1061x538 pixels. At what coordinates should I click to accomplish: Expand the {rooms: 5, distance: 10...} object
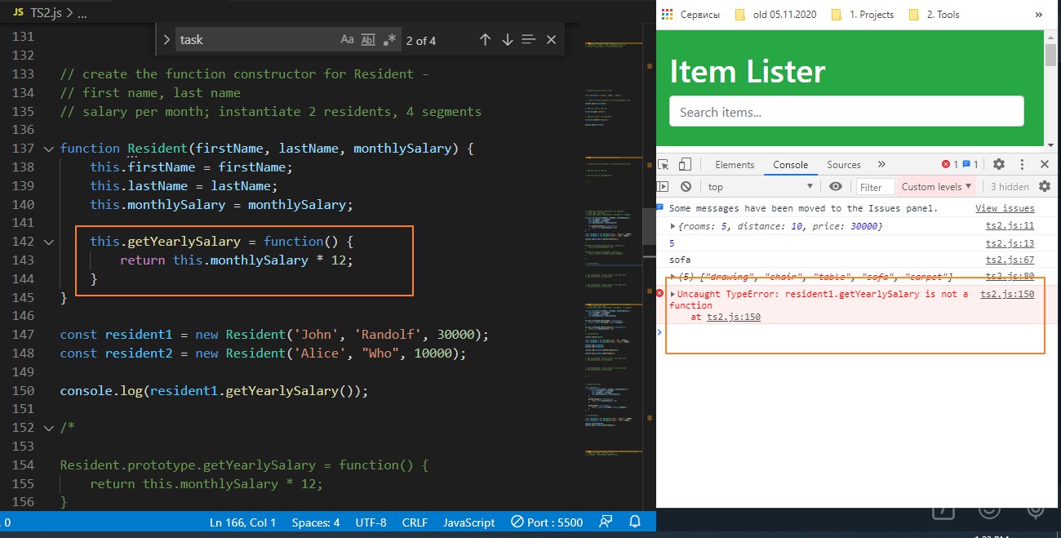tap(673, 226)
